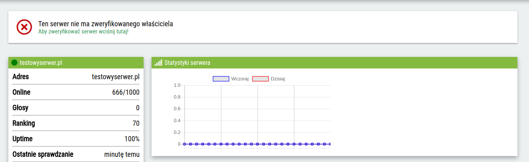This screenshot has height=162, width=529.
Task: Open the server verification link
Action: [x=83, y=31]
